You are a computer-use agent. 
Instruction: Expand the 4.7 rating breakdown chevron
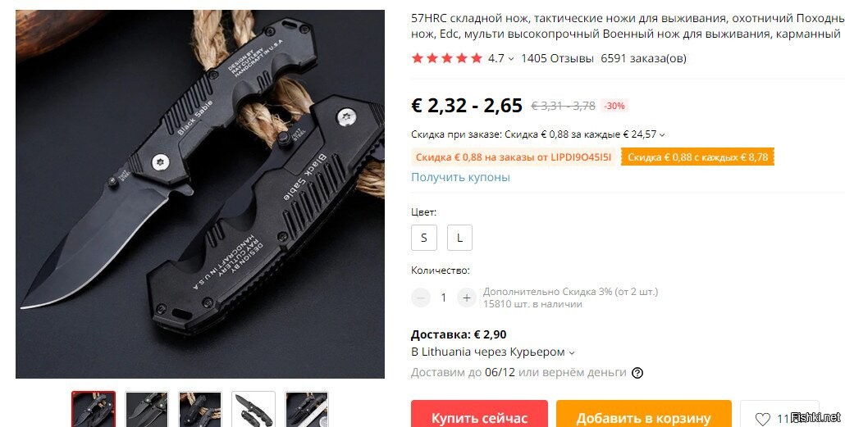pyautogui.click(x=511, y=59)
